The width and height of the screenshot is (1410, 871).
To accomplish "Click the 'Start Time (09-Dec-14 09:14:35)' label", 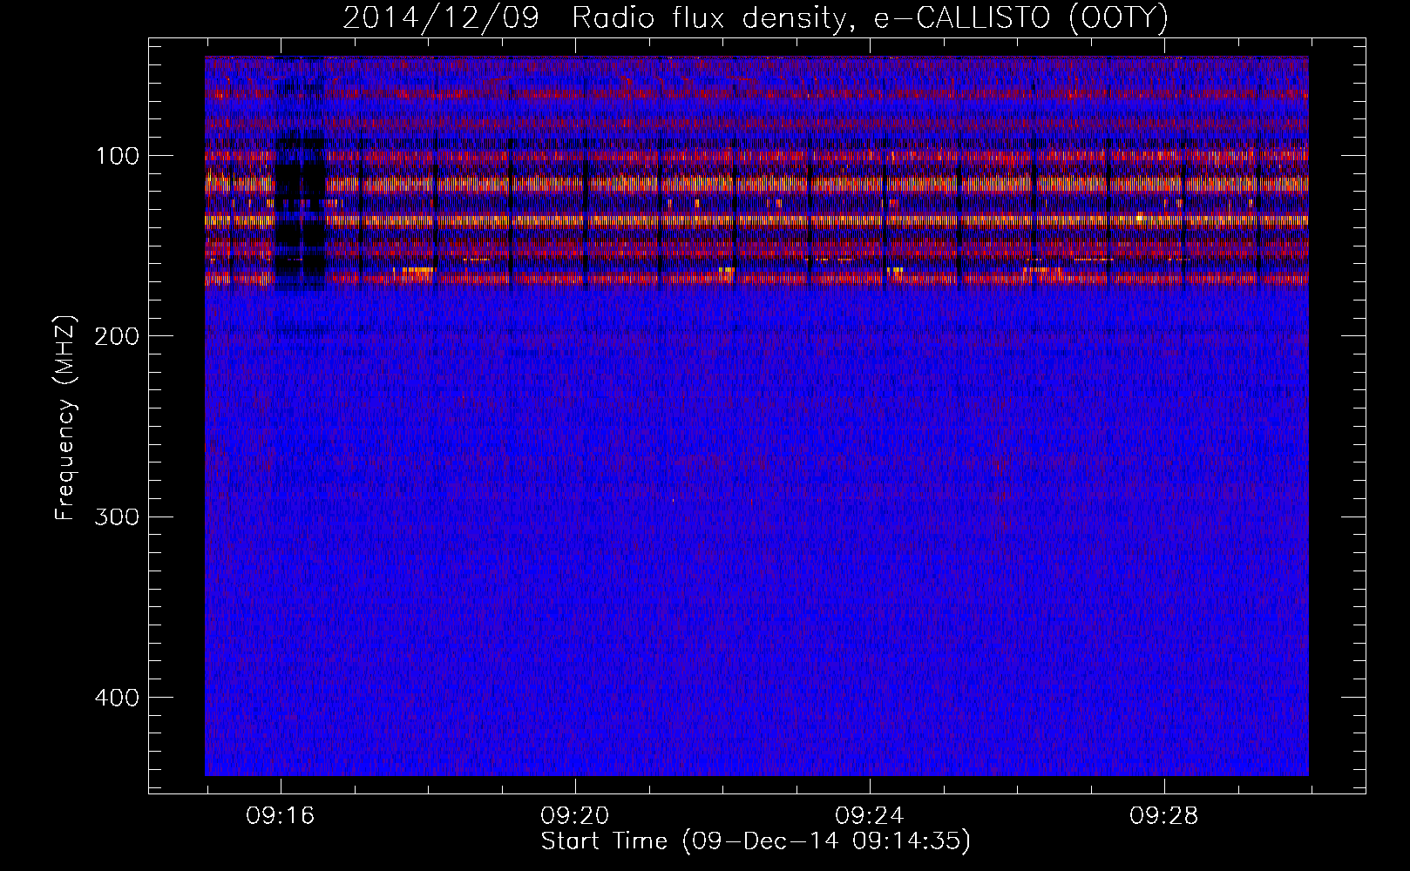I will coord(756,841).
